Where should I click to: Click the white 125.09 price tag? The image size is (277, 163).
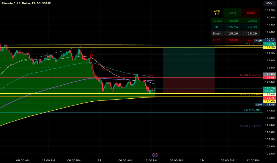[x=270, y=95]
